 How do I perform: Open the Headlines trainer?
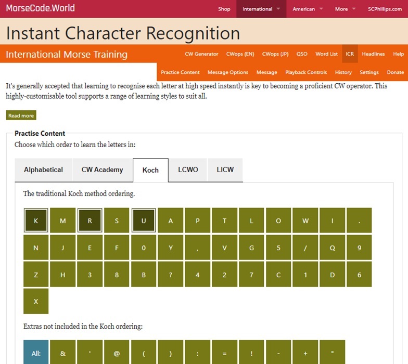coord(373,54)
